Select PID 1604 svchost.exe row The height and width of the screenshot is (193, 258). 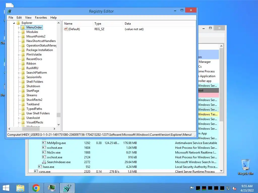[123, 148]
